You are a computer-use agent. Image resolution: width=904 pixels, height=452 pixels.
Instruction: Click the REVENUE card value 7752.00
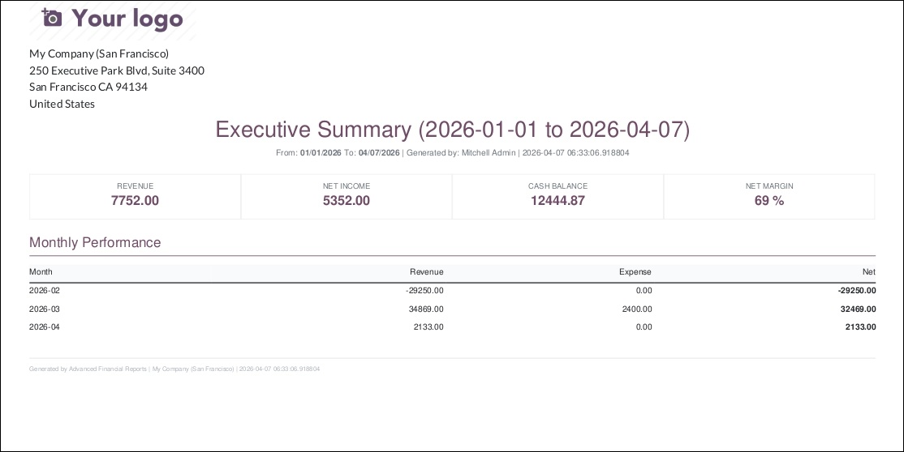click(135, 200)
